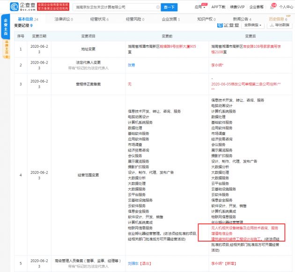The width and height of the screenshot is (295, 272).
Task: Open the orange 品牌主页 side tab
Action: [7, 49]
